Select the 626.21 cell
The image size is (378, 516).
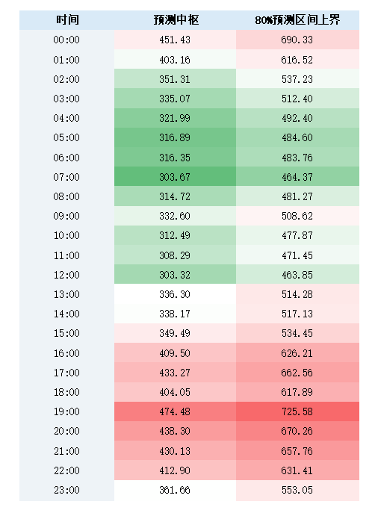[297, 352]
